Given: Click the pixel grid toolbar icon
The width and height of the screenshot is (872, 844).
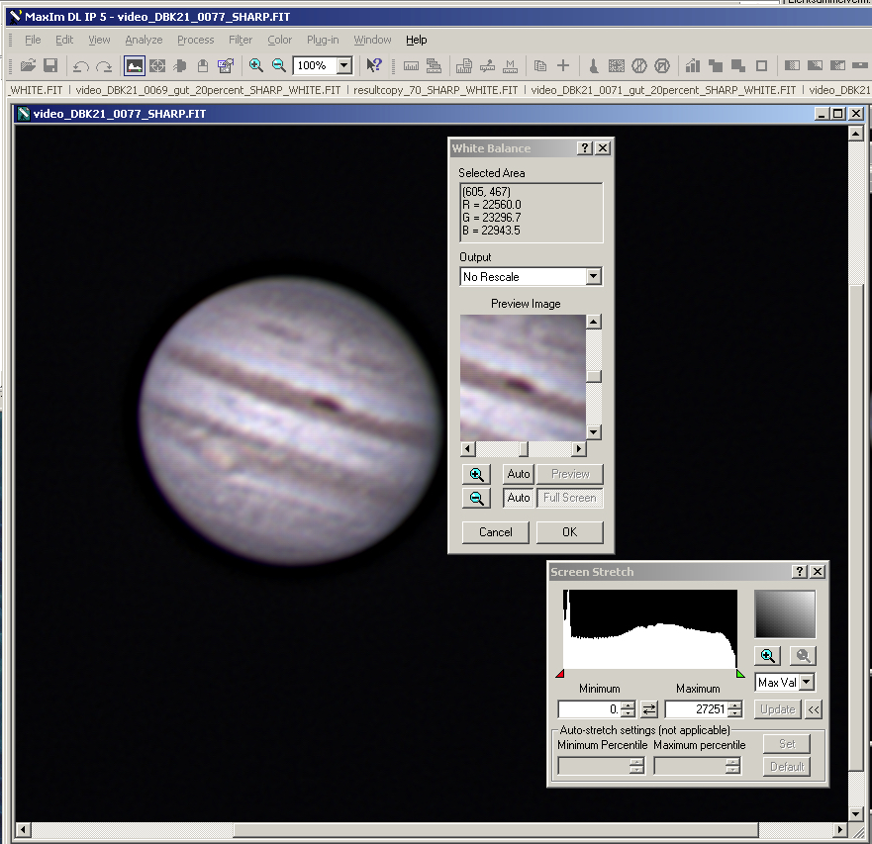Looking at the screenshot, I should (x=617, y=65).
